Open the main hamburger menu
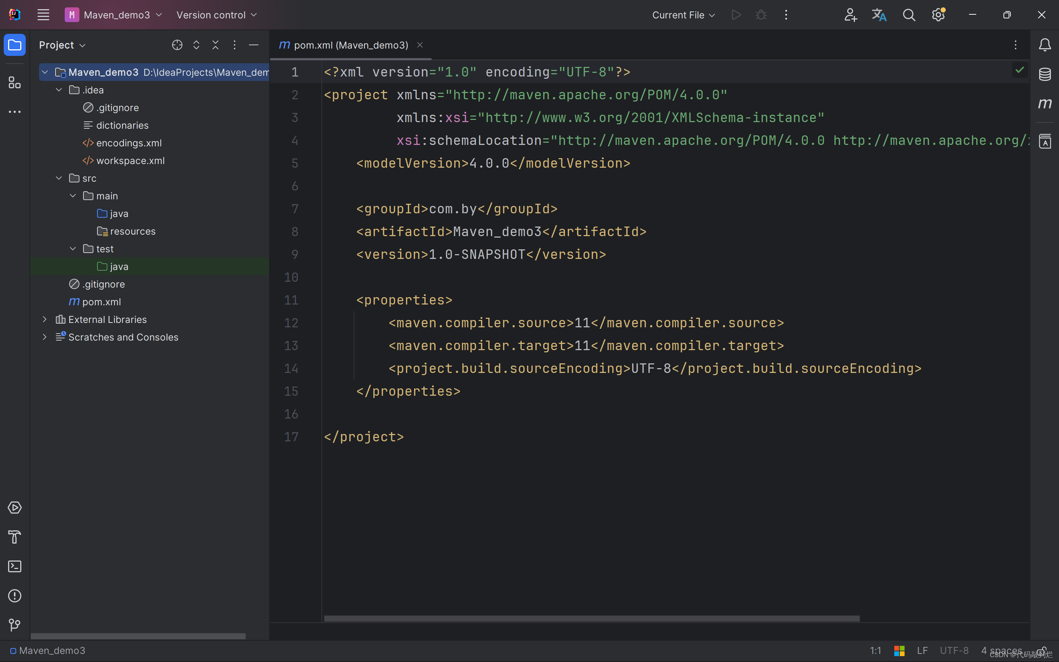Image resolution: width=1059 pixels, height=662 pixels. [43, 14]
